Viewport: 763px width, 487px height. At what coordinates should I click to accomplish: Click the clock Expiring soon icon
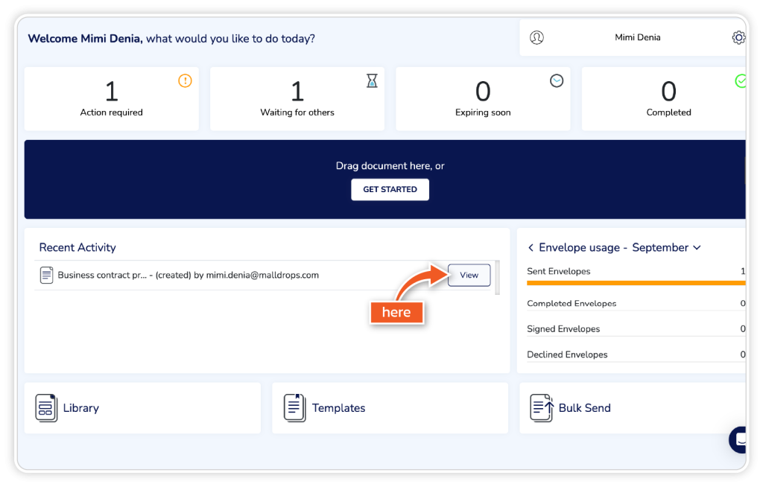coord(557,81)
